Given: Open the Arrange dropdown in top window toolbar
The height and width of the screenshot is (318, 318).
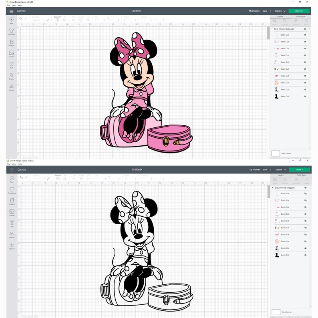Looking at the screenshot, I should click(81, 20).
